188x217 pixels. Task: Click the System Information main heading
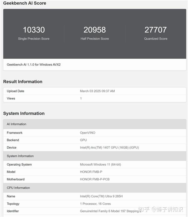tap(24, 113)
